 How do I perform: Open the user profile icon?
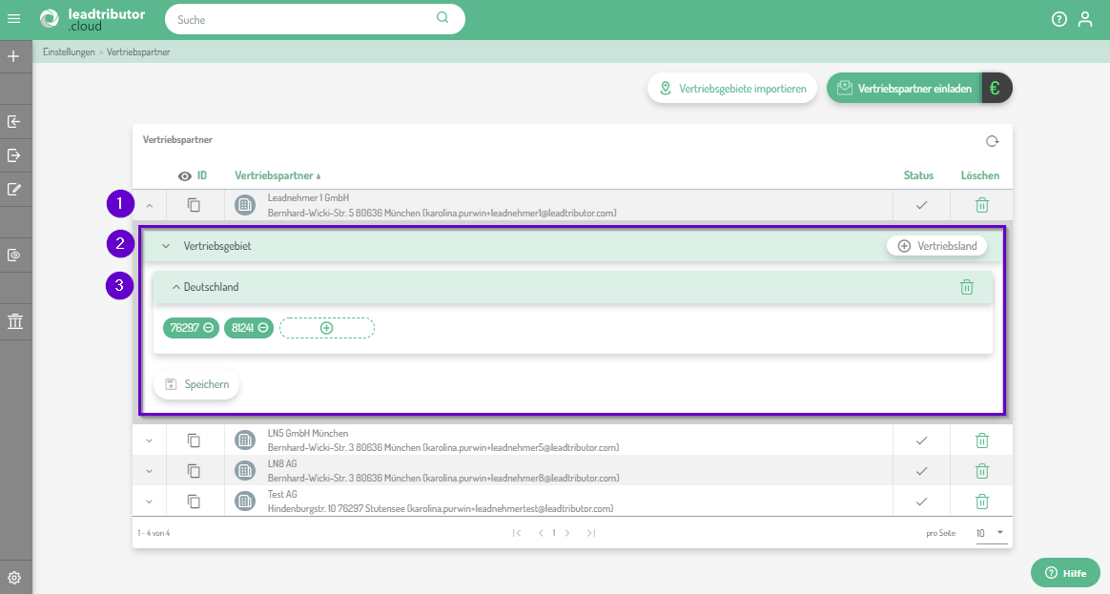pos(1084,19)
